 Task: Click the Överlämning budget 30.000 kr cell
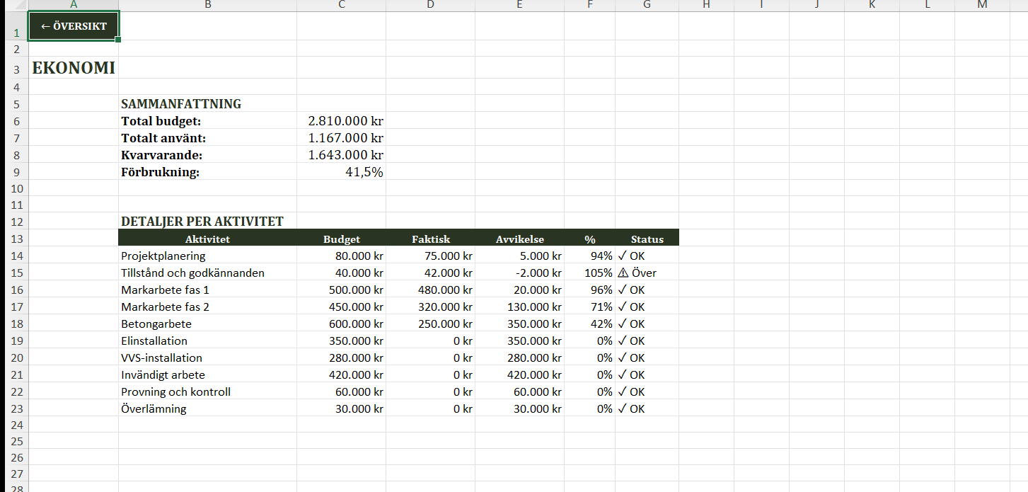(x=342, y=408)
